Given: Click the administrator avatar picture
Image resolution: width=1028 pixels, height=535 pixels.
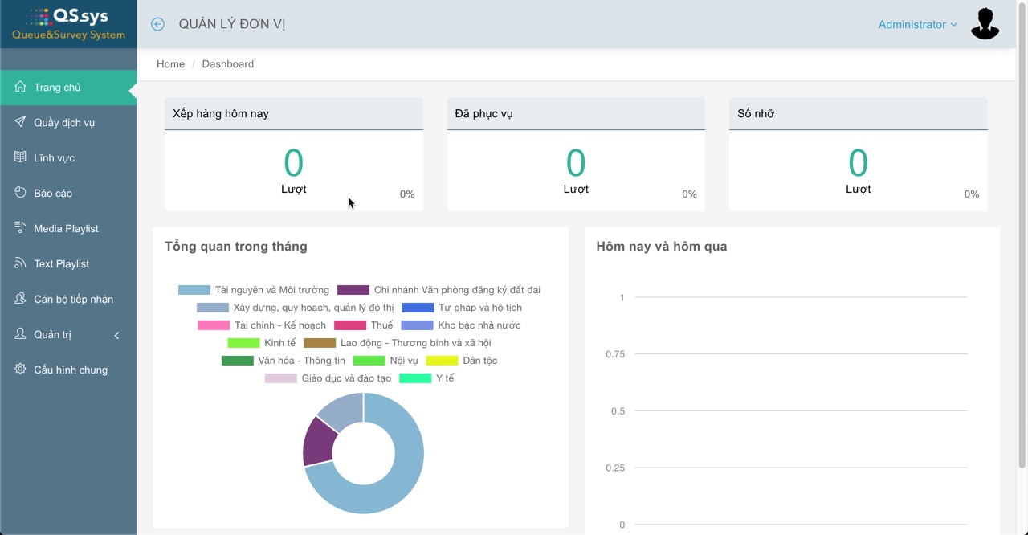Looking at the screenshot, I should [985, 24].
